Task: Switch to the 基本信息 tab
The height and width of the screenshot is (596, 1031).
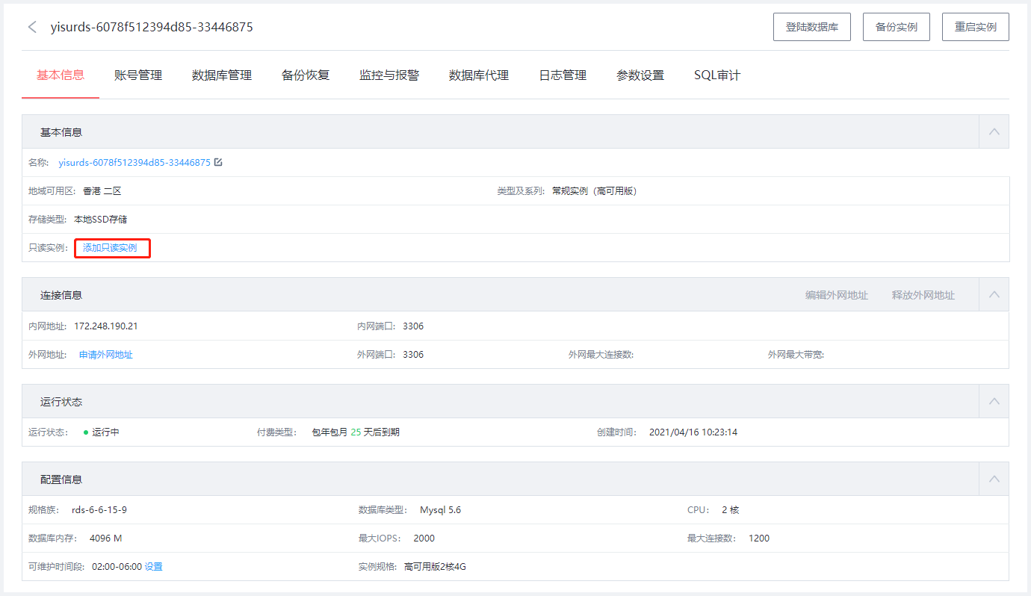Action: point(61,75)
